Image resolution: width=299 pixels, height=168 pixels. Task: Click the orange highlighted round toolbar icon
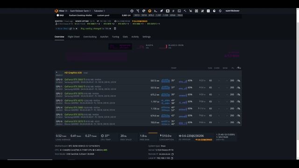coord(149,11)
